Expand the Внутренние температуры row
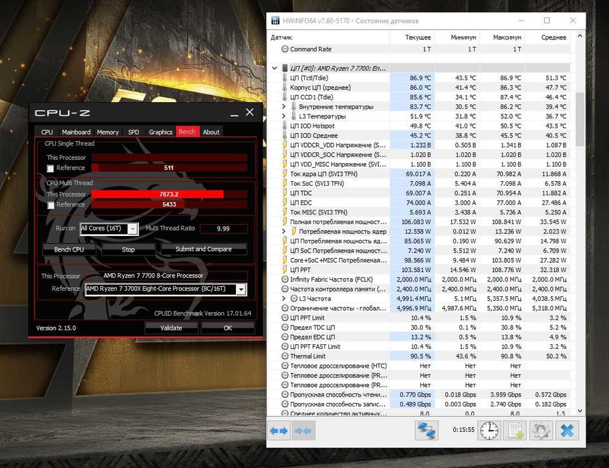609x468 pixels. 283,106
